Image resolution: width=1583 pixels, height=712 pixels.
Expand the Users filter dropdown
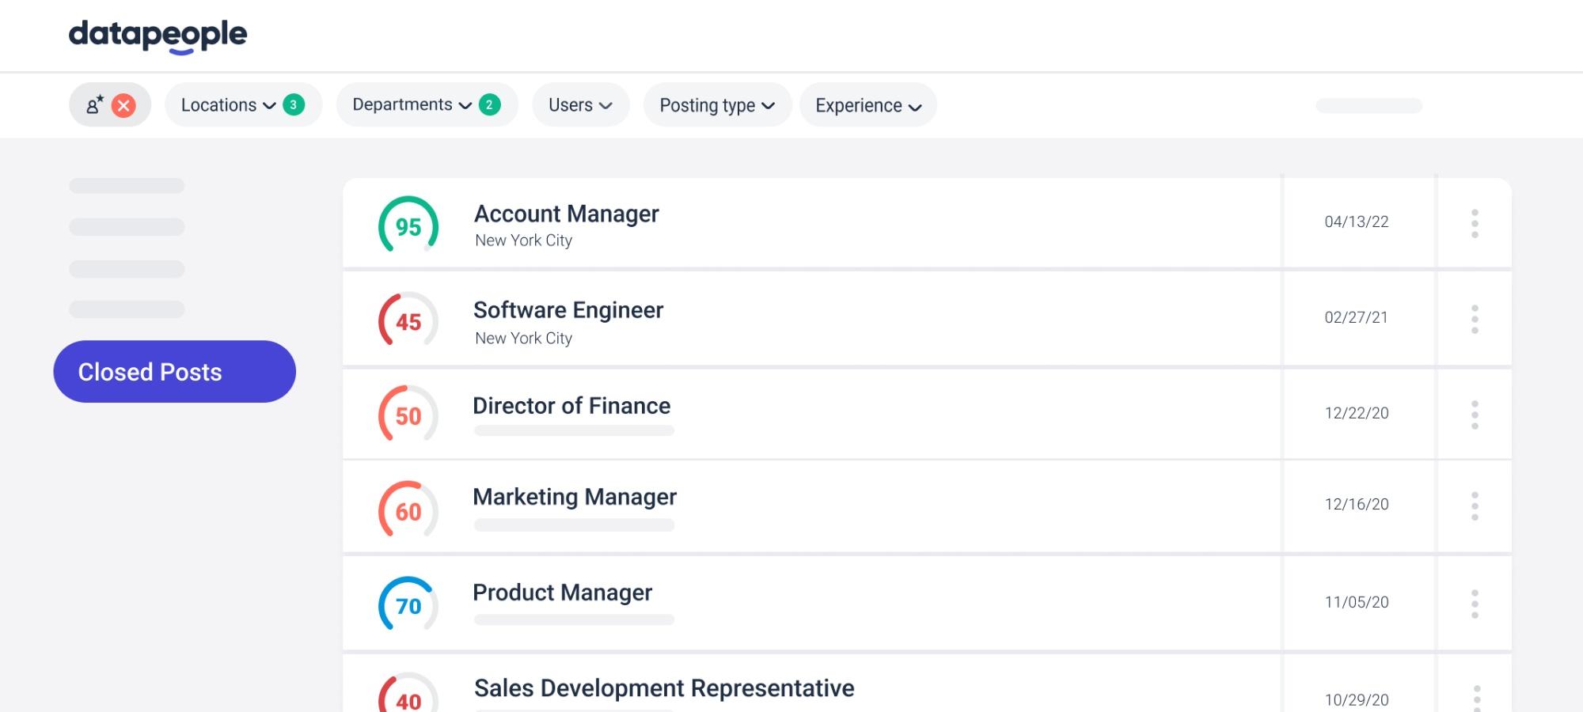pos(580,105)
